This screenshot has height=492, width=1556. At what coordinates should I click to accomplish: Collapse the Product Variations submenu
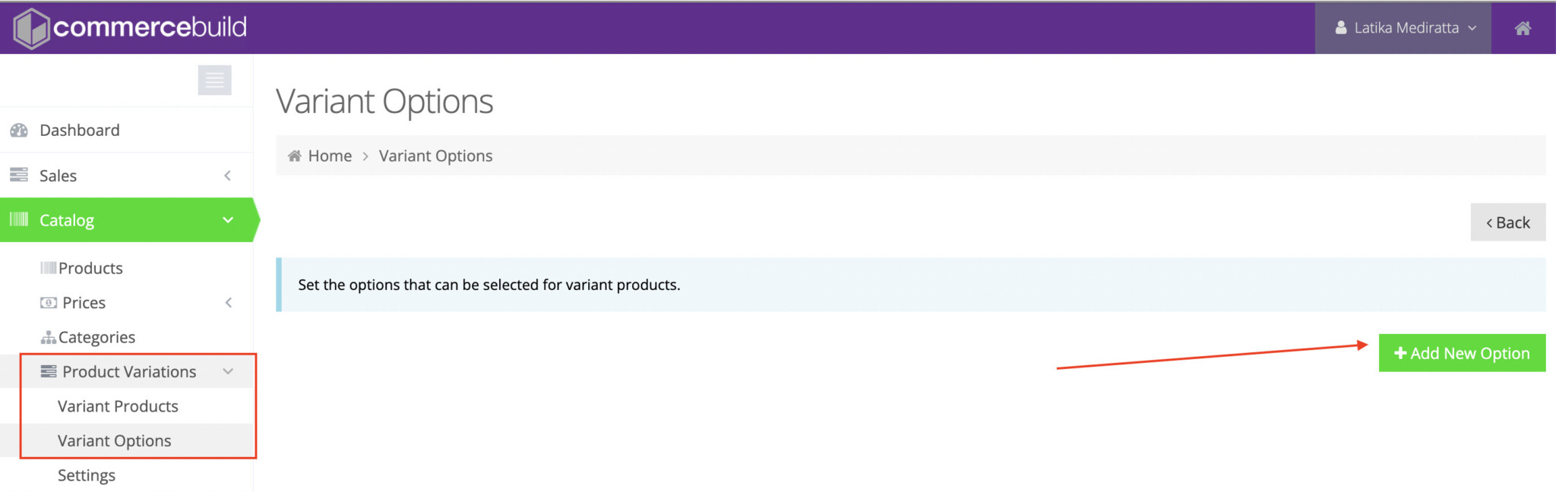(227, 371)
